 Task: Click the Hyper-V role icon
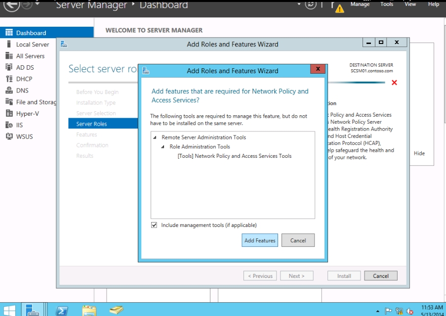pos(9,113)
